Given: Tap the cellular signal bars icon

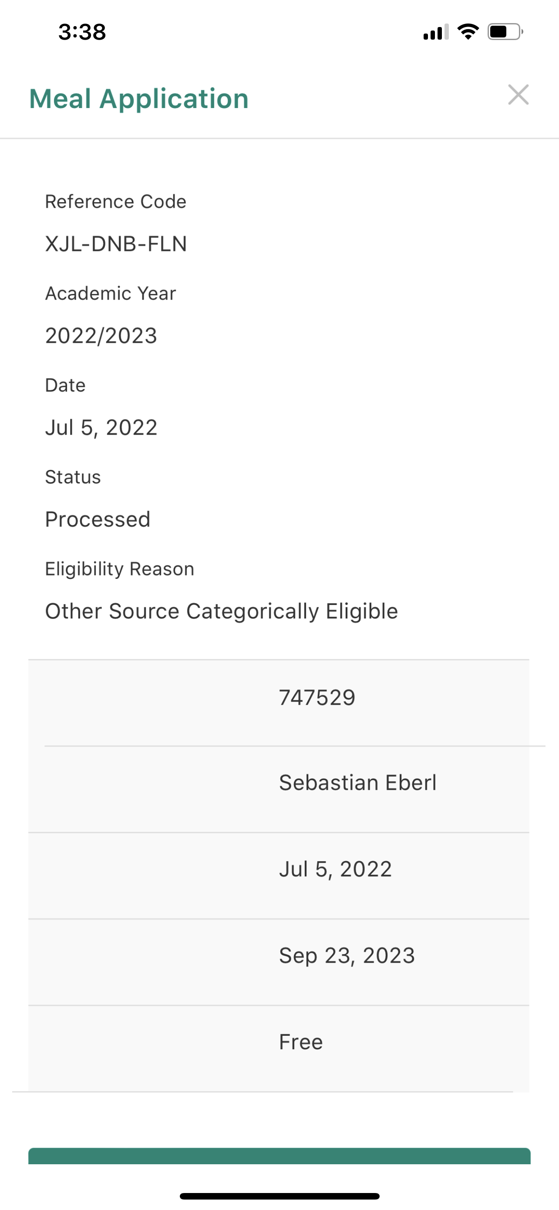Looking at the screenshot, I should (436, 32).
